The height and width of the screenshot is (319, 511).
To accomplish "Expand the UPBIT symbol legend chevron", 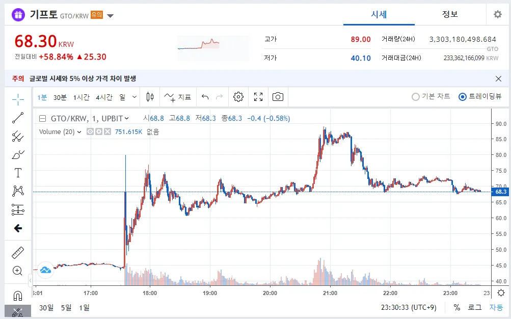I will coord(127,118).
